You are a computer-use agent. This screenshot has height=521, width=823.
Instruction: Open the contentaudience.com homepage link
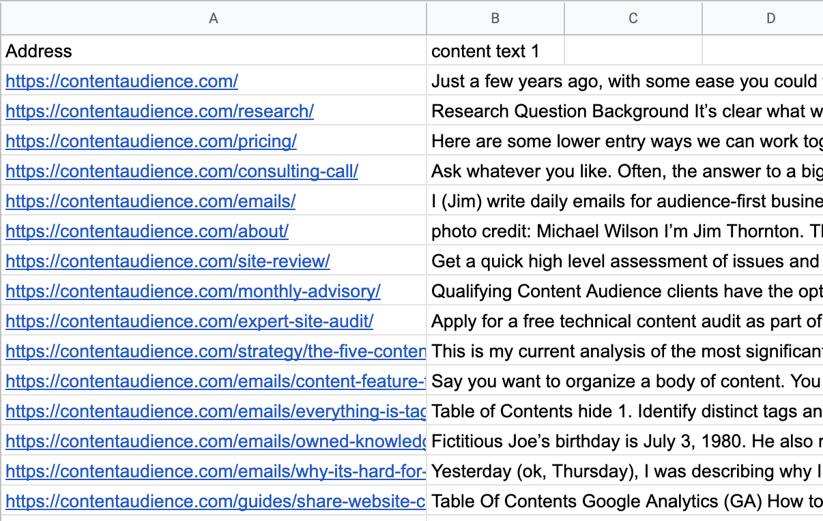tap(121, 81)
